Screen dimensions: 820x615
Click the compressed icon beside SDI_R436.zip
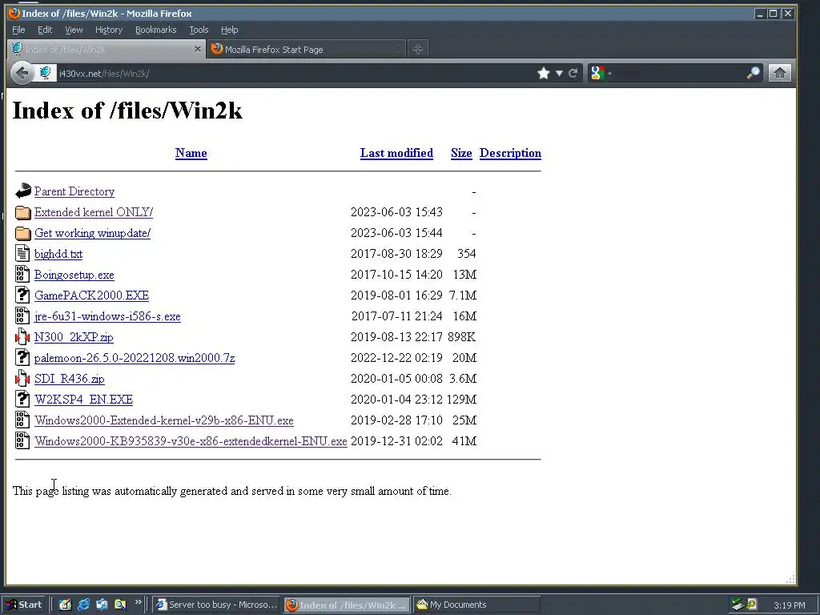coord(22,379)
